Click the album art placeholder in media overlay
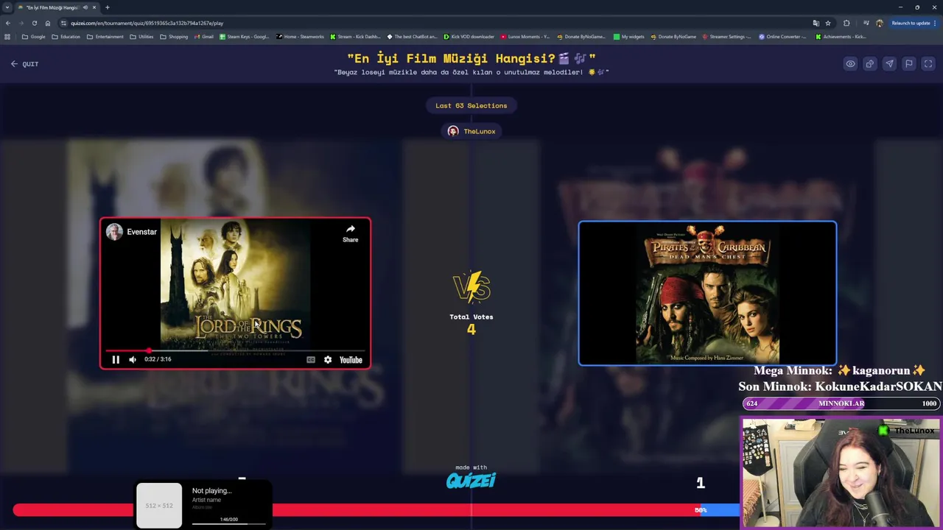 (159, 506)
